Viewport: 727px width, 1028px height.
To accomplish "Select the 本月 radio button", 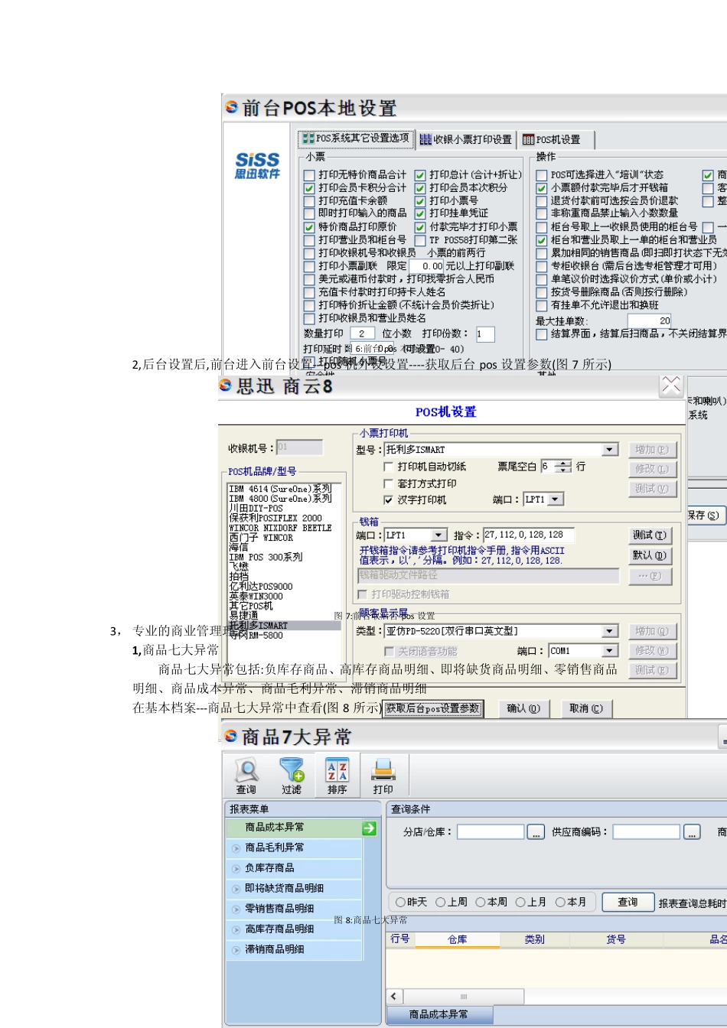I will coord(560,903).
